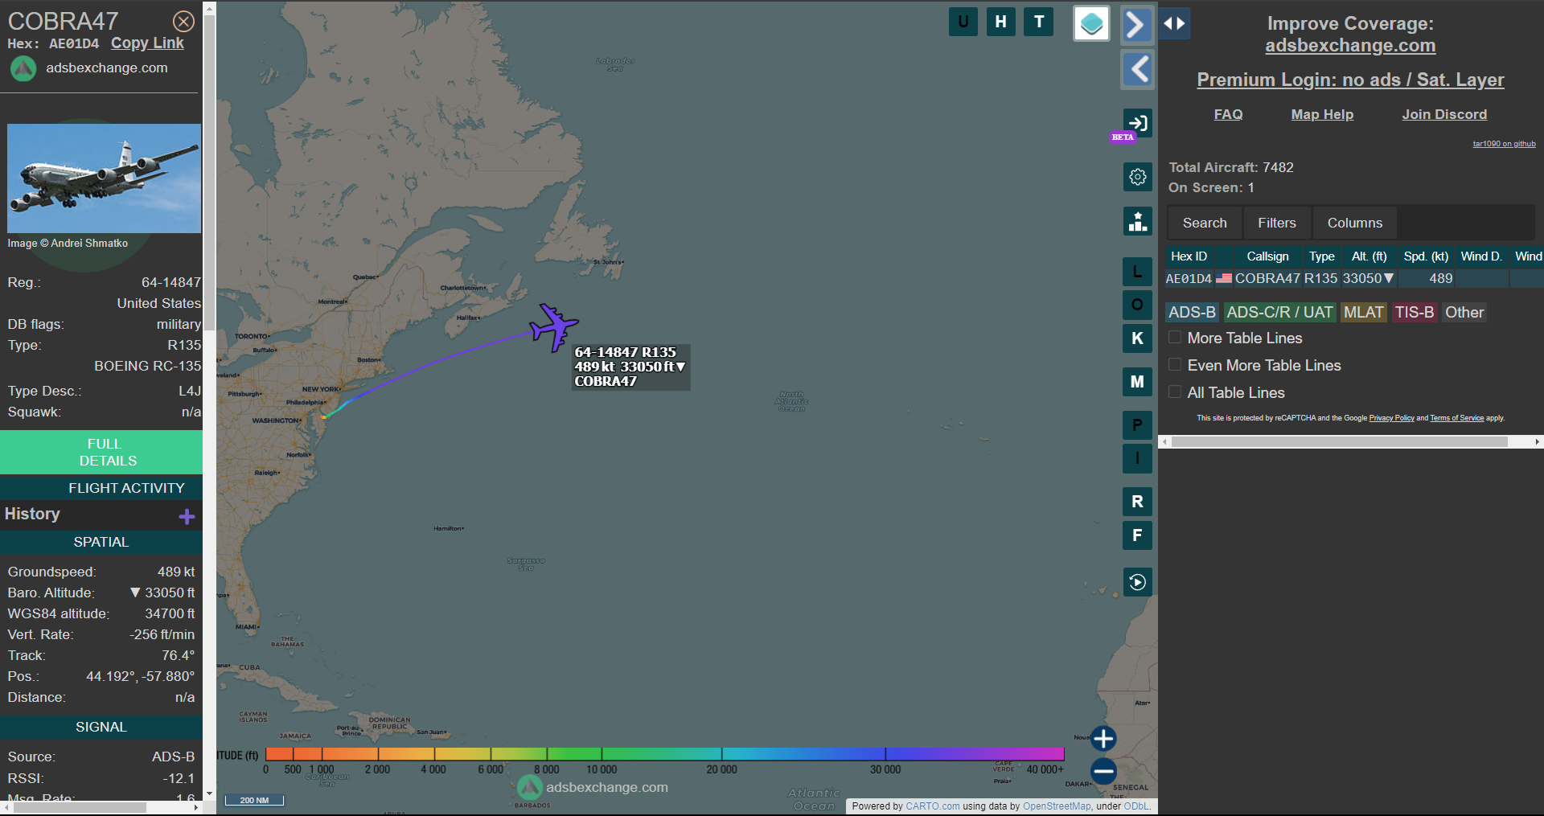The image size is (1544, 816).
Task: Zoom in with the plus button
Action: (x=1103, y=738)
